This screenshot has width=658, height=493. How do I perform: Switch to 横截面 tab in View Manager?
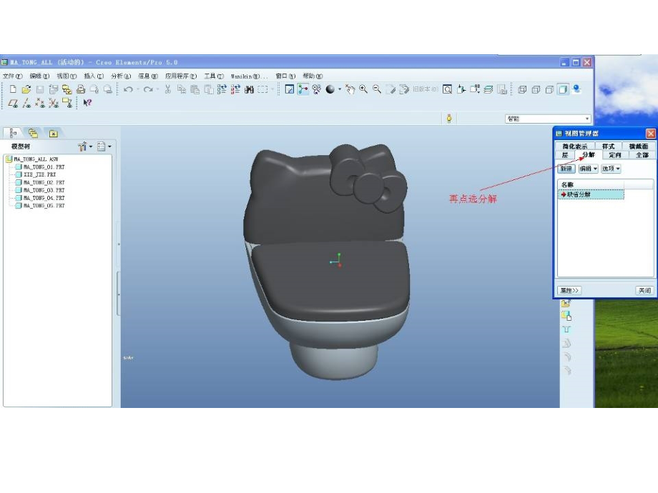point(638,146)
